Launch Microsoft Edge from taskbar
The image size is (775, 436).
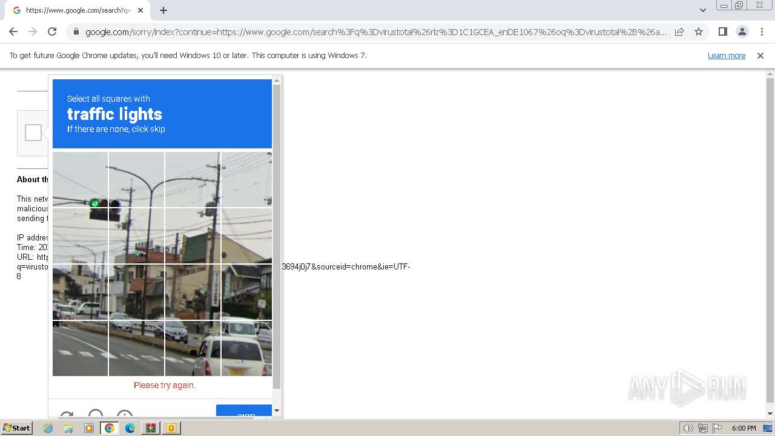point(130,428)
